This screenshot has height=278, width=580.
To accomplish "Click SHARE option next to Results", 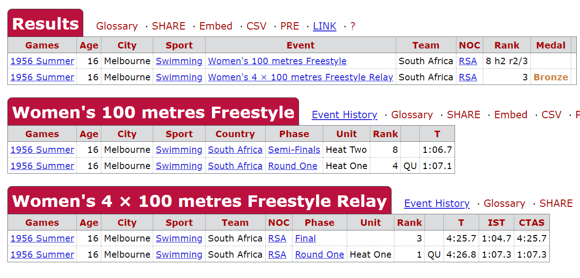I will tap(168, 26).
